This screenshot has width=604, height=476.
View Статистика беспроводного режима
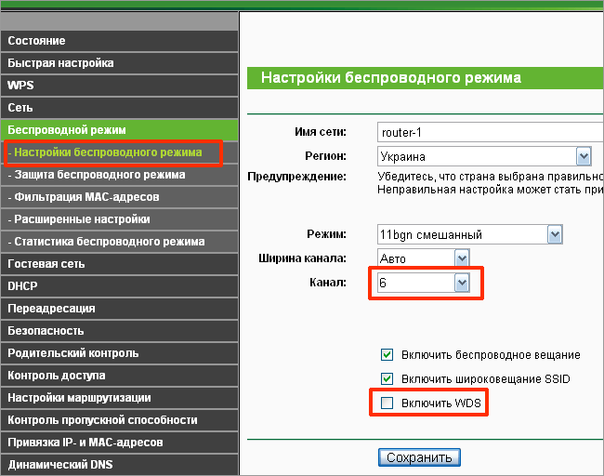click(x=119, y=242)
